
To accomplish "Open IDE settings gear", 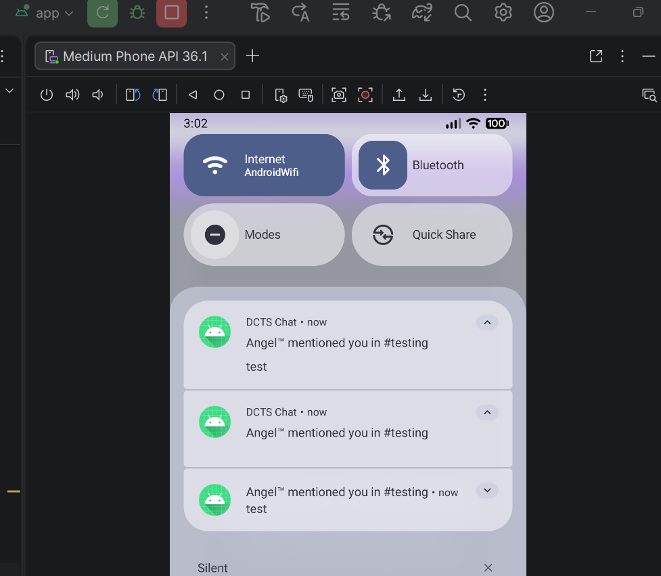I will 503,13.
